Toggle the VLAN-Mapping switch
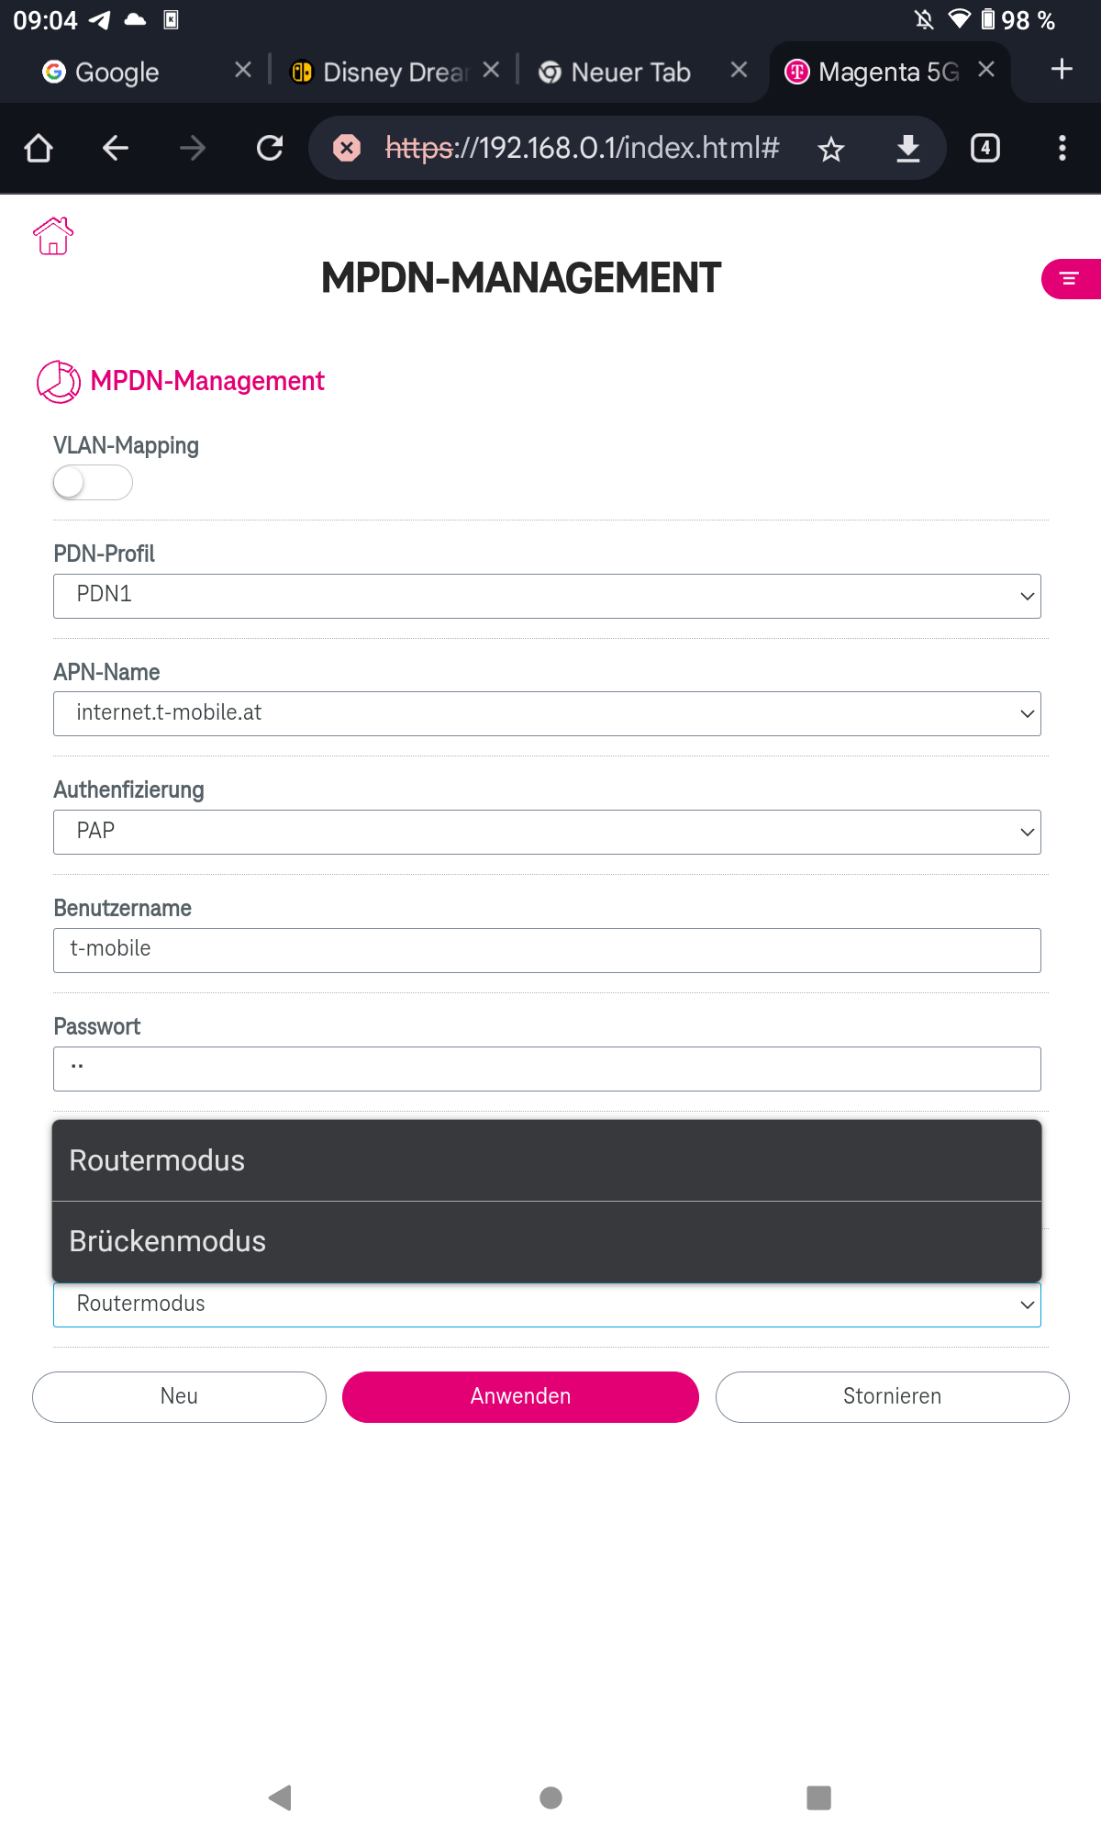This screenshot has width=1101, height=1836. [x=93, y=483]
